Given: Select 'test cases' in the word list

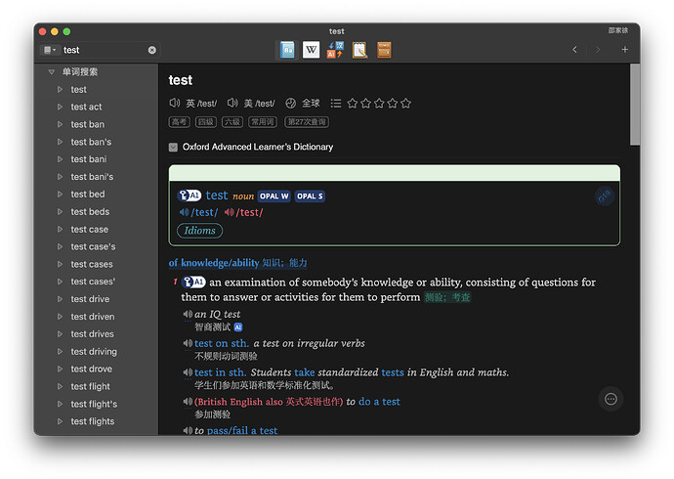Looking at the screenshot, I should 92,265.
